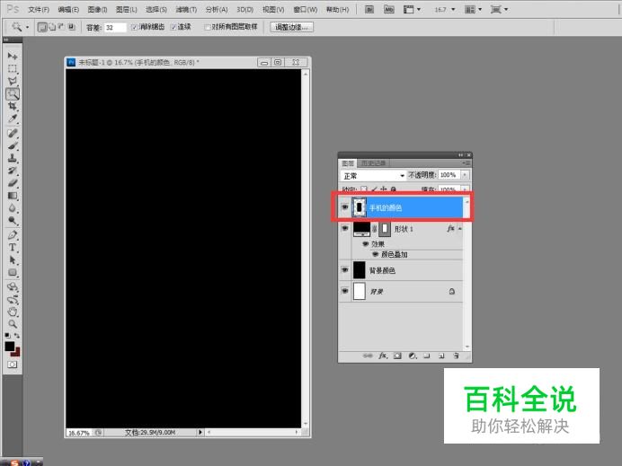Hide the 颜色叠加 effect
622x466 pixels.
[x=375, y=254]
